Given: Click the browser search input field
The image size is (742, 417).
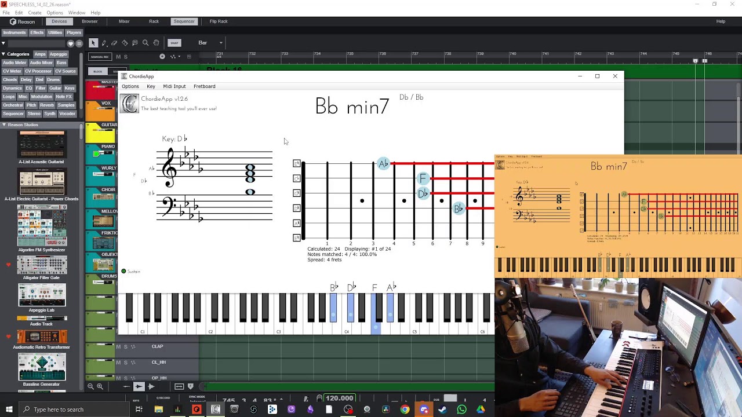Looking at the screenshot, I should tap(37, 43).
